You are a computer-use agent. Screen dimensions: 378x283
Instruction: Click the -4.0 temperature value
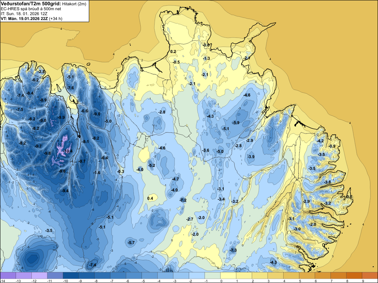coord(140,169)
